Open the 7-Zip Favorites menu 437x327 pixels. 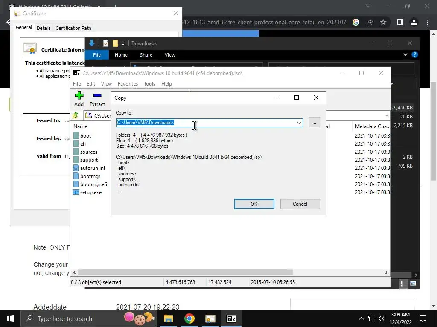(x=128, y=84)
